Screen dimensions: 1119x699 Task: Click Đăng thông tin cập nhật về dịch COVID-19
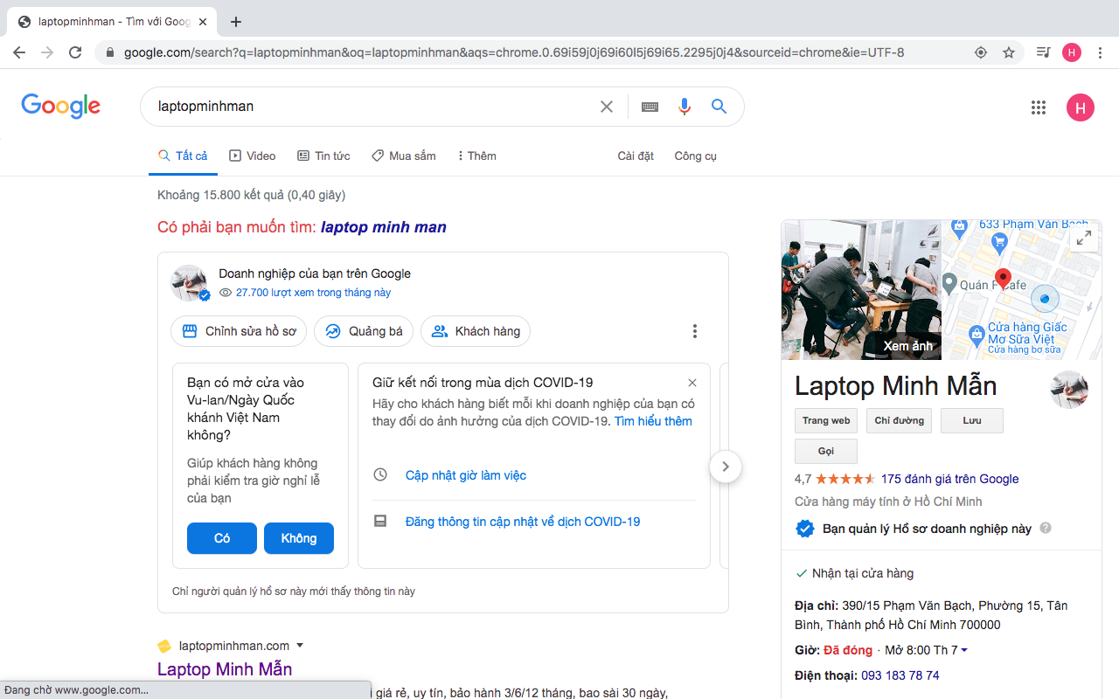coord(523,522)
